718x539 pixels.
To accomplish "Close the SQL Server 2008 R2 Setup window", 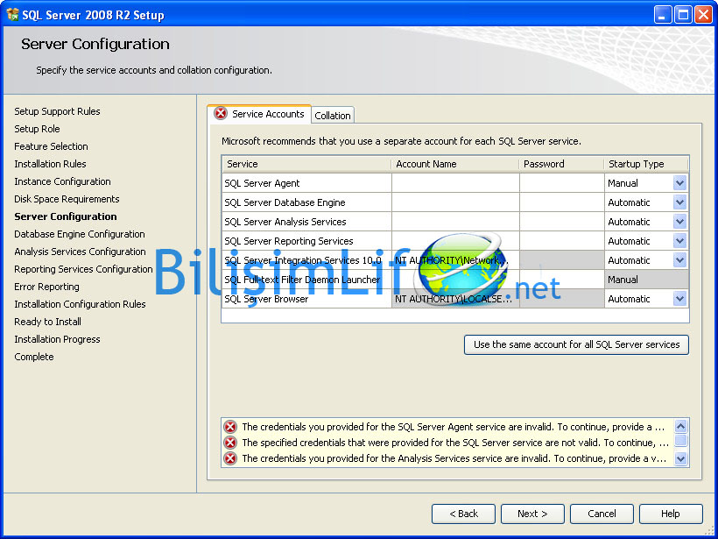I will click(703, 15).
